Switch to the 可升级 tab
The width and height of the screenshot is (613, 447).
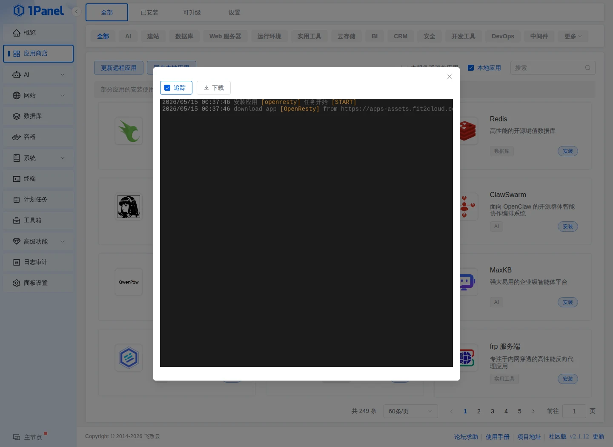click(x=192, y=12)
